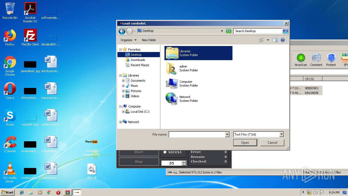This screenshot has width=348, height=196.
Task: Expand the Local Disk (C:) node
Action: [123, 112]
